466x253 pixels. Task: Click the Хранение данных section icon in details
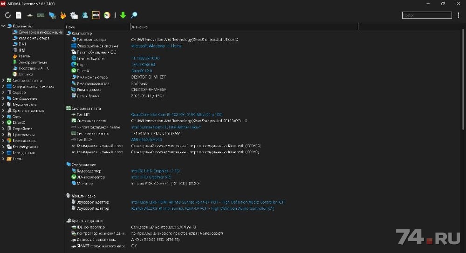69,220
